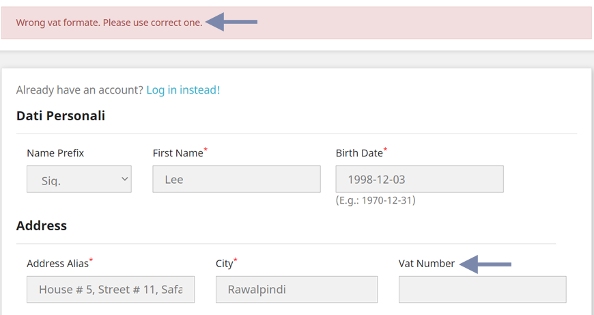Follow the "Log in instead!" link

183,90
